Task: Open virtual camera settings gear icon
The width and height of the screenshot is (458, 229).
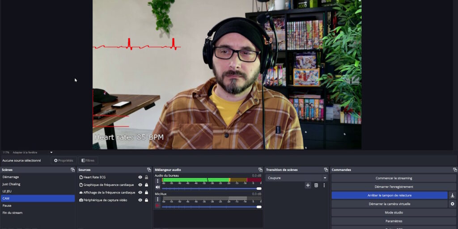Action: point(453,204)
